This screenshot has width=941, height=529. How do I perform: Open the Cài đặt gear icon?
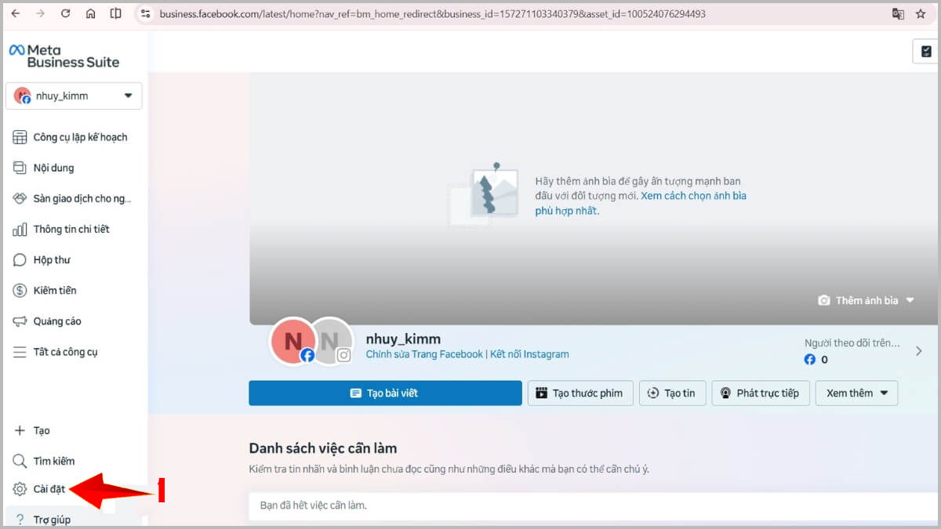(x=20, y=488)
